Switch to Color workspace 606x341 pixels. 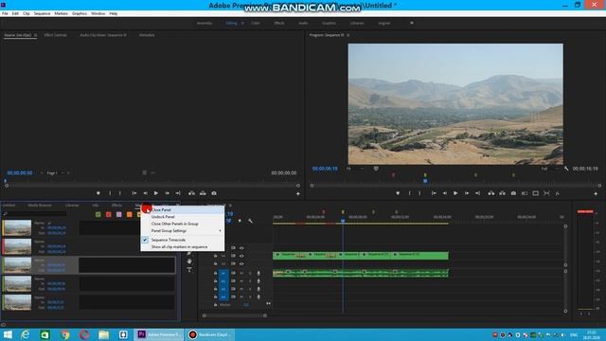click(256, 23)
